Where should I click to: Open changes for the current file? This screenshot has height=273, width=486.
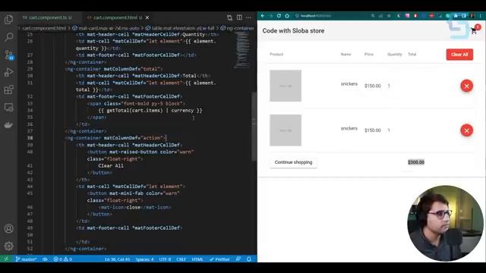click(229, 17)
